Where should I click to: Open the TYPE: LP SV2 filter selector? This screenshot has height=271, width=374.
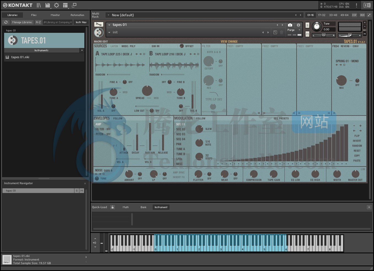(214, 100)
